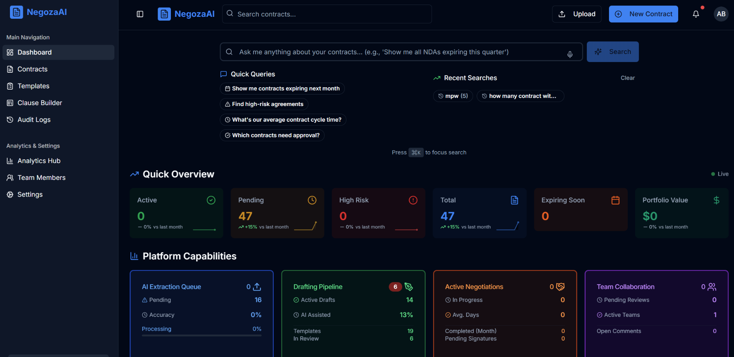Run 'Which contracts need approval?' query
Viewport: 734px width, 357px height.
[272, 135]
